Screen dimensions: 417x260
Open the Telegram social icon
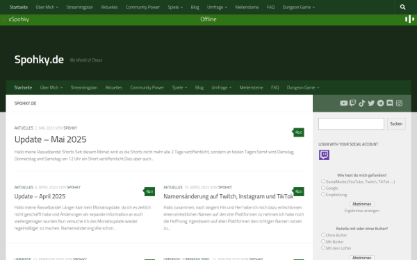(x=381, y=103)
